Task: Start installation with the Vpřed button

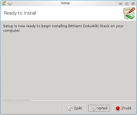Action: pyautogui.click(x=99, y=108)
